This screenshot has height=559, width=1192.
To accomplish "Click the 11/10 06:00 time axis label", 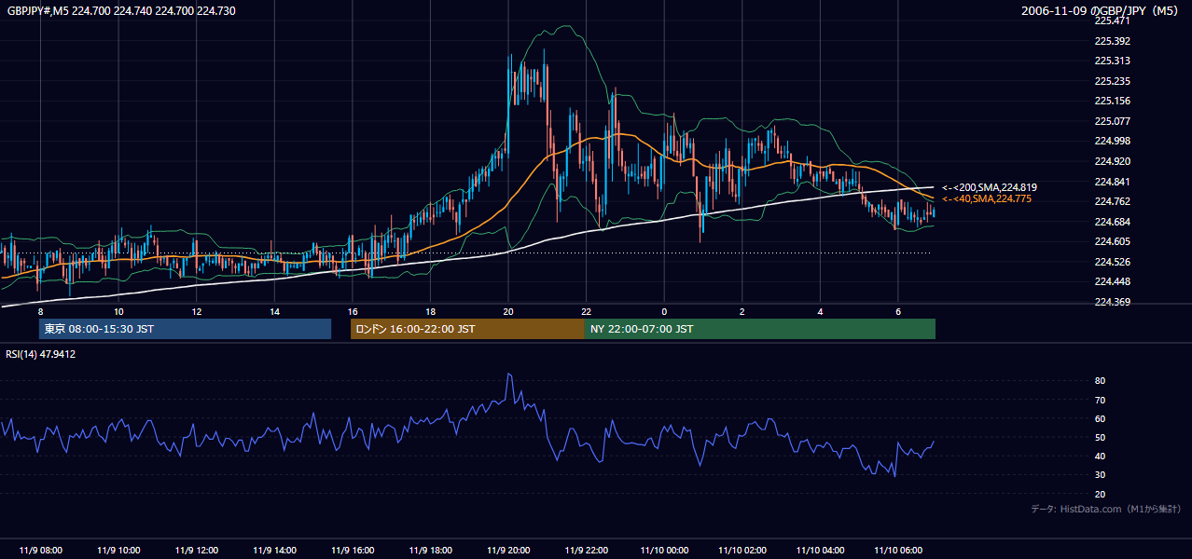I will click(x=898, y=550).
